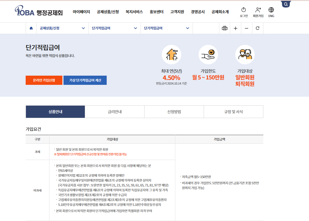Expand the middle 단기적립급여 breadcrumb dropdown
309x221 pixels.
tap(115, 28)
